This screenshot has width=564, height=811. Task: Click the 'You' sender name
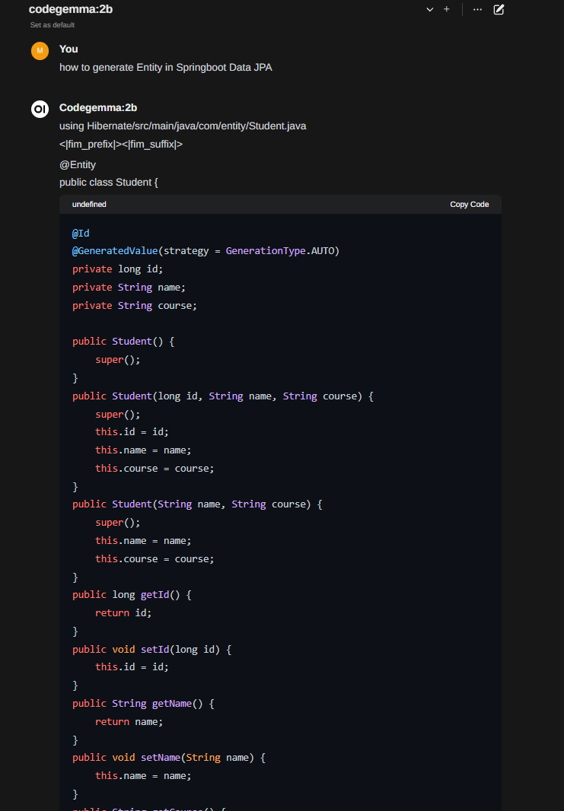[x=69, y=49]
